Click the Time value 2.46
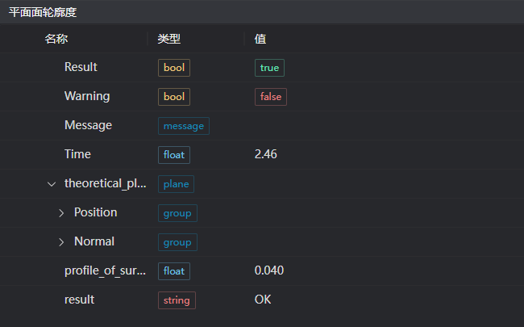 pos(266,155)
